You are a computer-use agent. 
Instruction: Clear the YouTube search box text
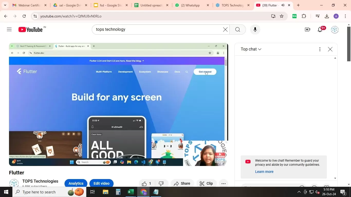(x=225, y=29)
